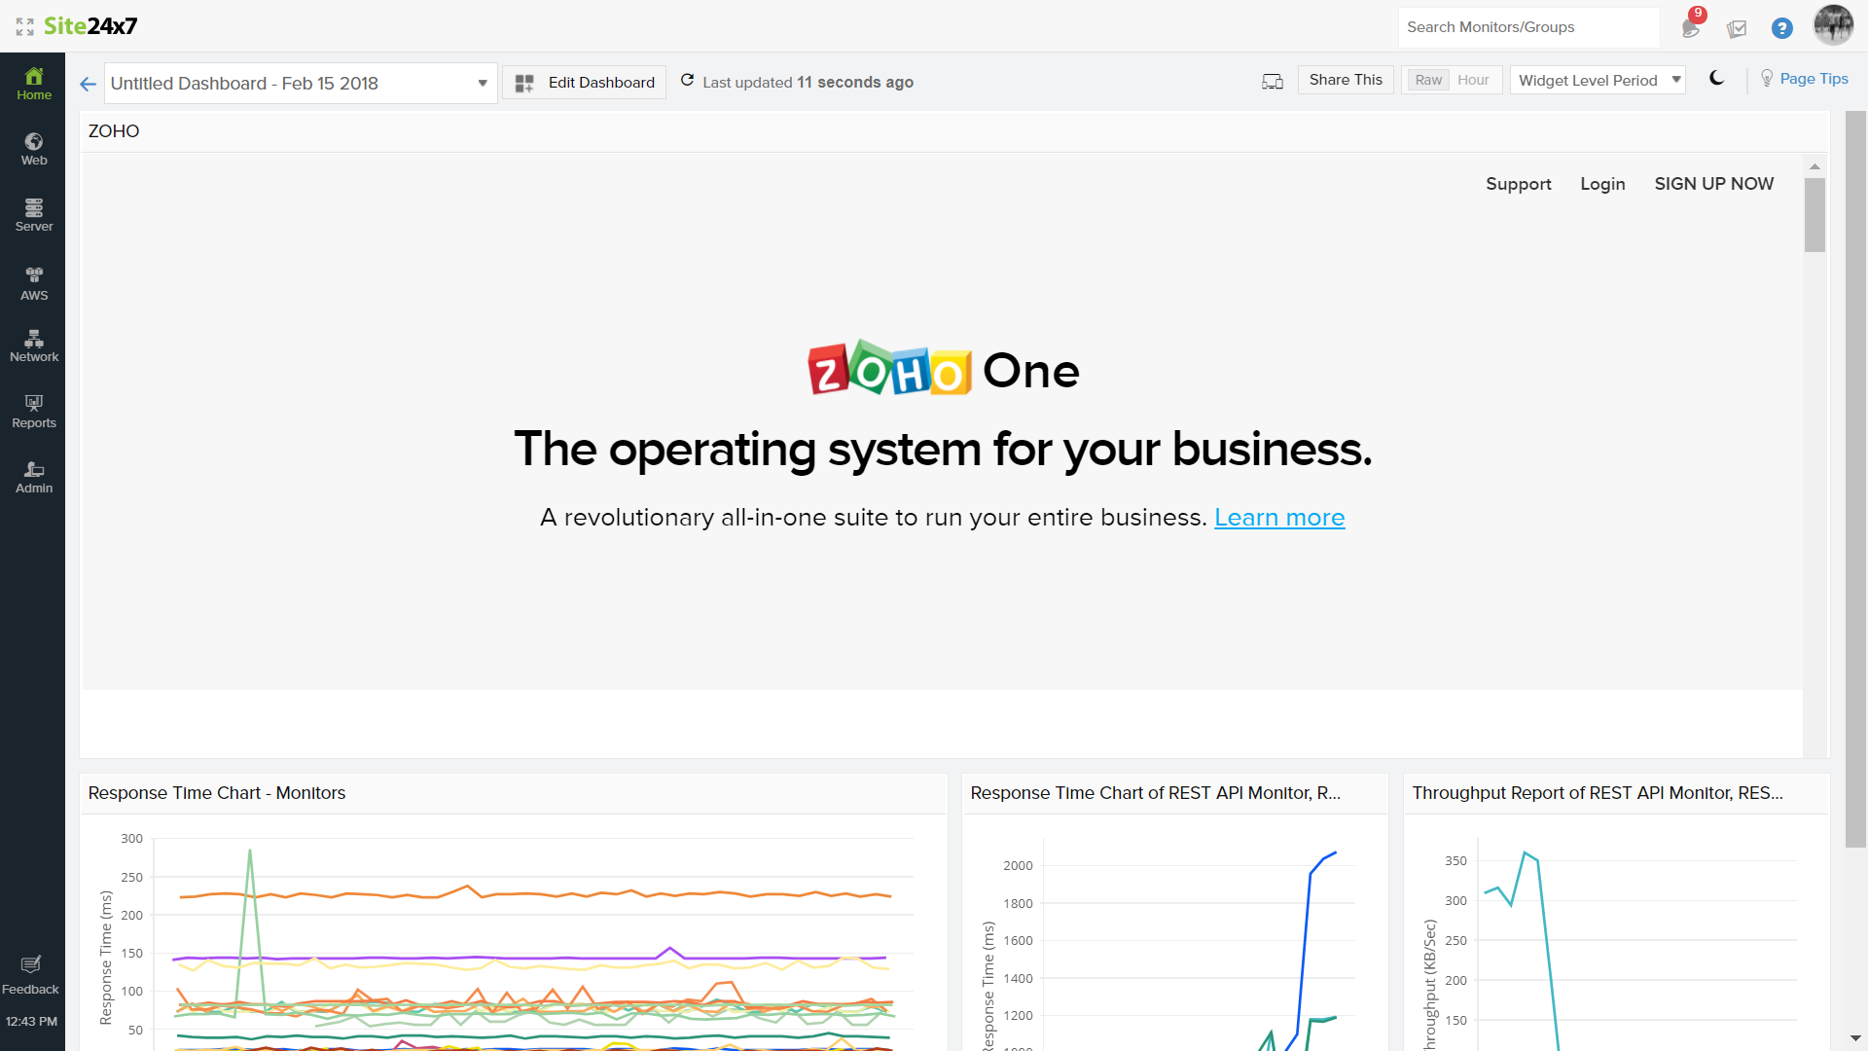Click the Learn more link
1868x1051 pixels.
1278,518
